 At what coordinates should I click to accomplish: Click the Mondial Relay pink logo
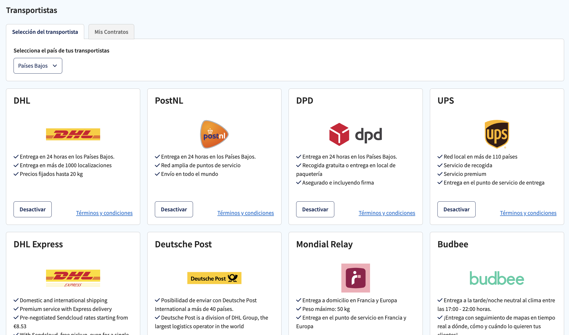[356, 278]
